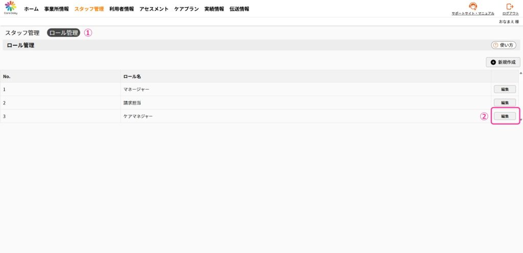Click the question mark 使い方 help button
523x253 pixels.
pyautogui.click(x=503, y=45)
